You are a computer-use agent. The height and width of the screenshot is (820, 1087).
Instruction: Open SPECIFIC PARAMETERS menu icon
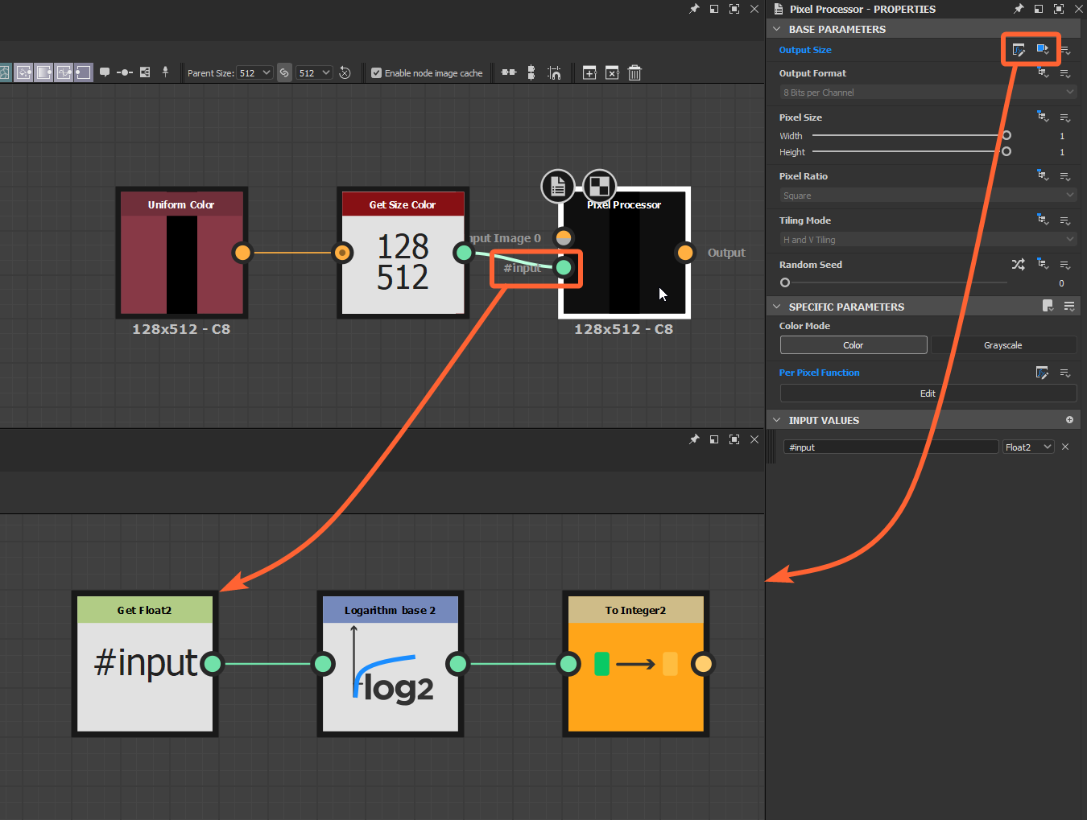1069,306
